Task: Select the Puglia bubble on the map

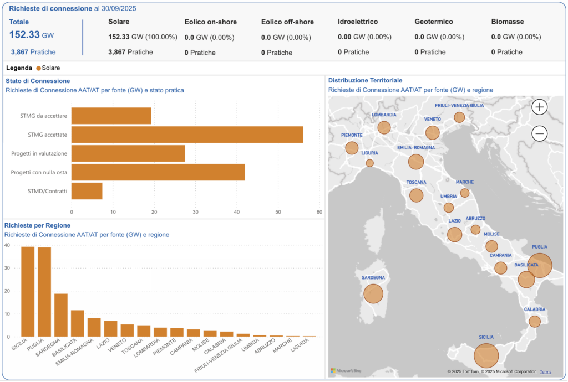Action: 540,265
